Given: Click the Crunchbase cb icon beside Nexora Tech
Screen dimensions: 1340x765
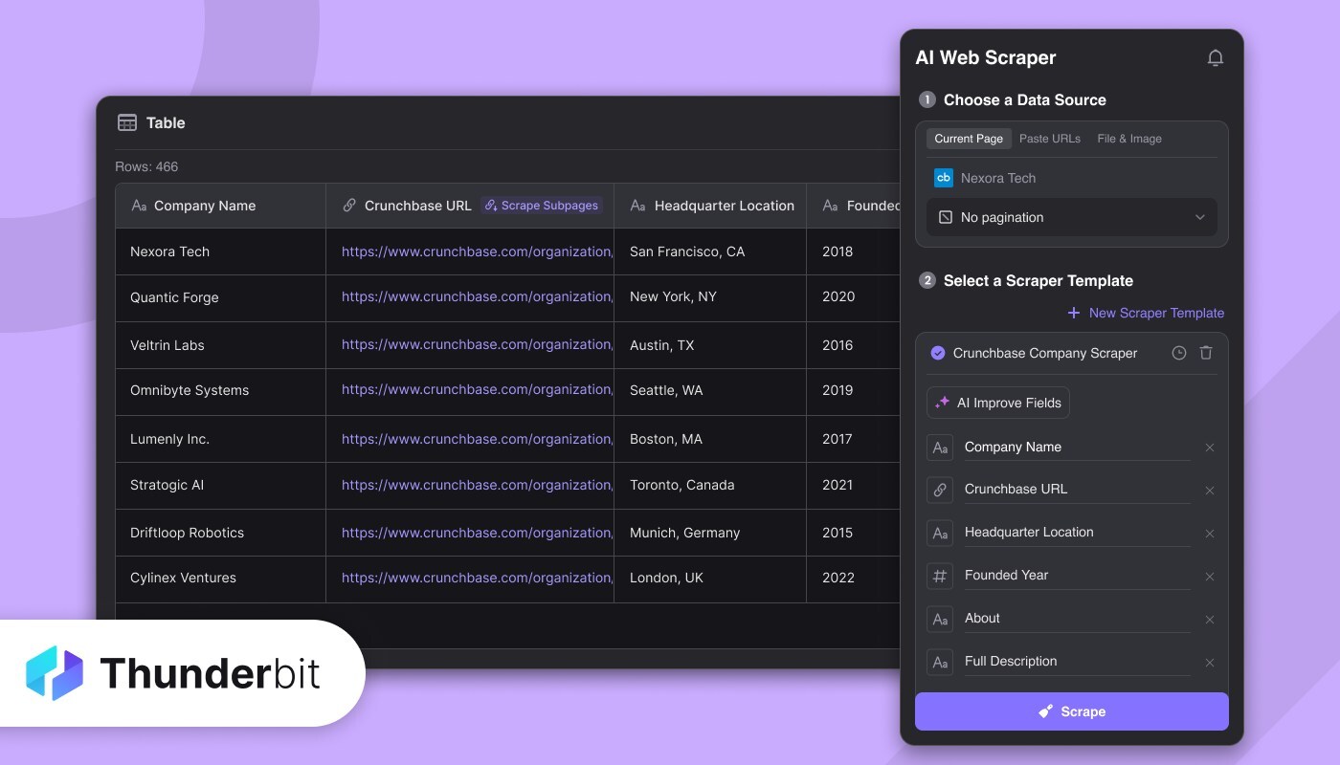Looking at the screenshot, I should [944, 178].
